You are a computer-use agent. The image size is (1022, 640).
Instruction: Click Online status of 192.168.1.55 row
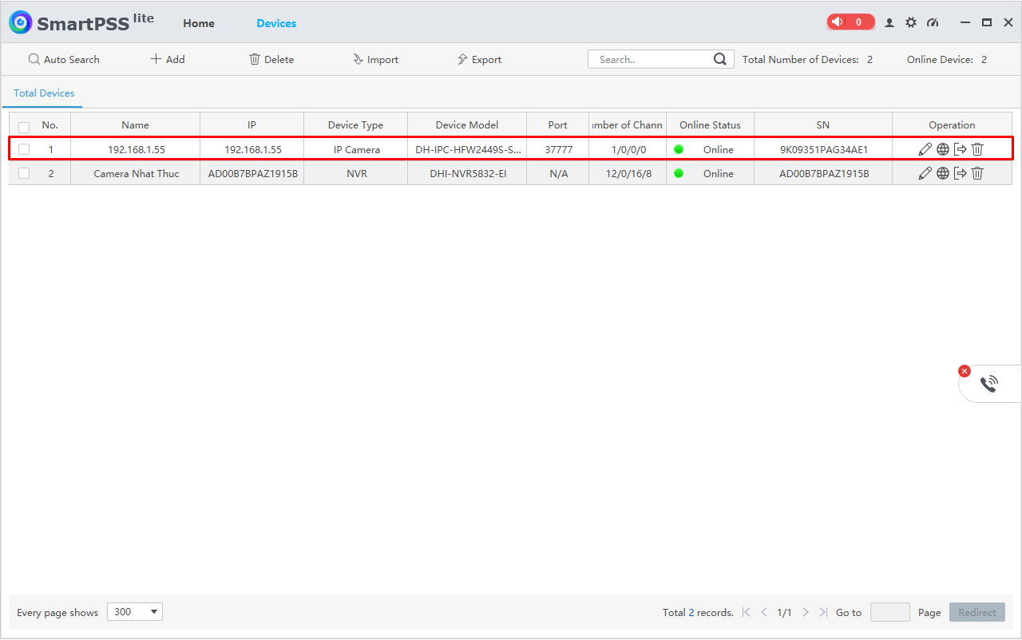[x=710, y=149]
